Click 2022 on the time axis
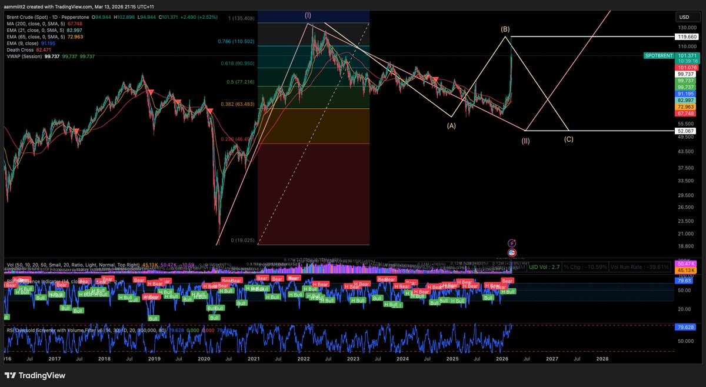 click(x=304, y=358)
